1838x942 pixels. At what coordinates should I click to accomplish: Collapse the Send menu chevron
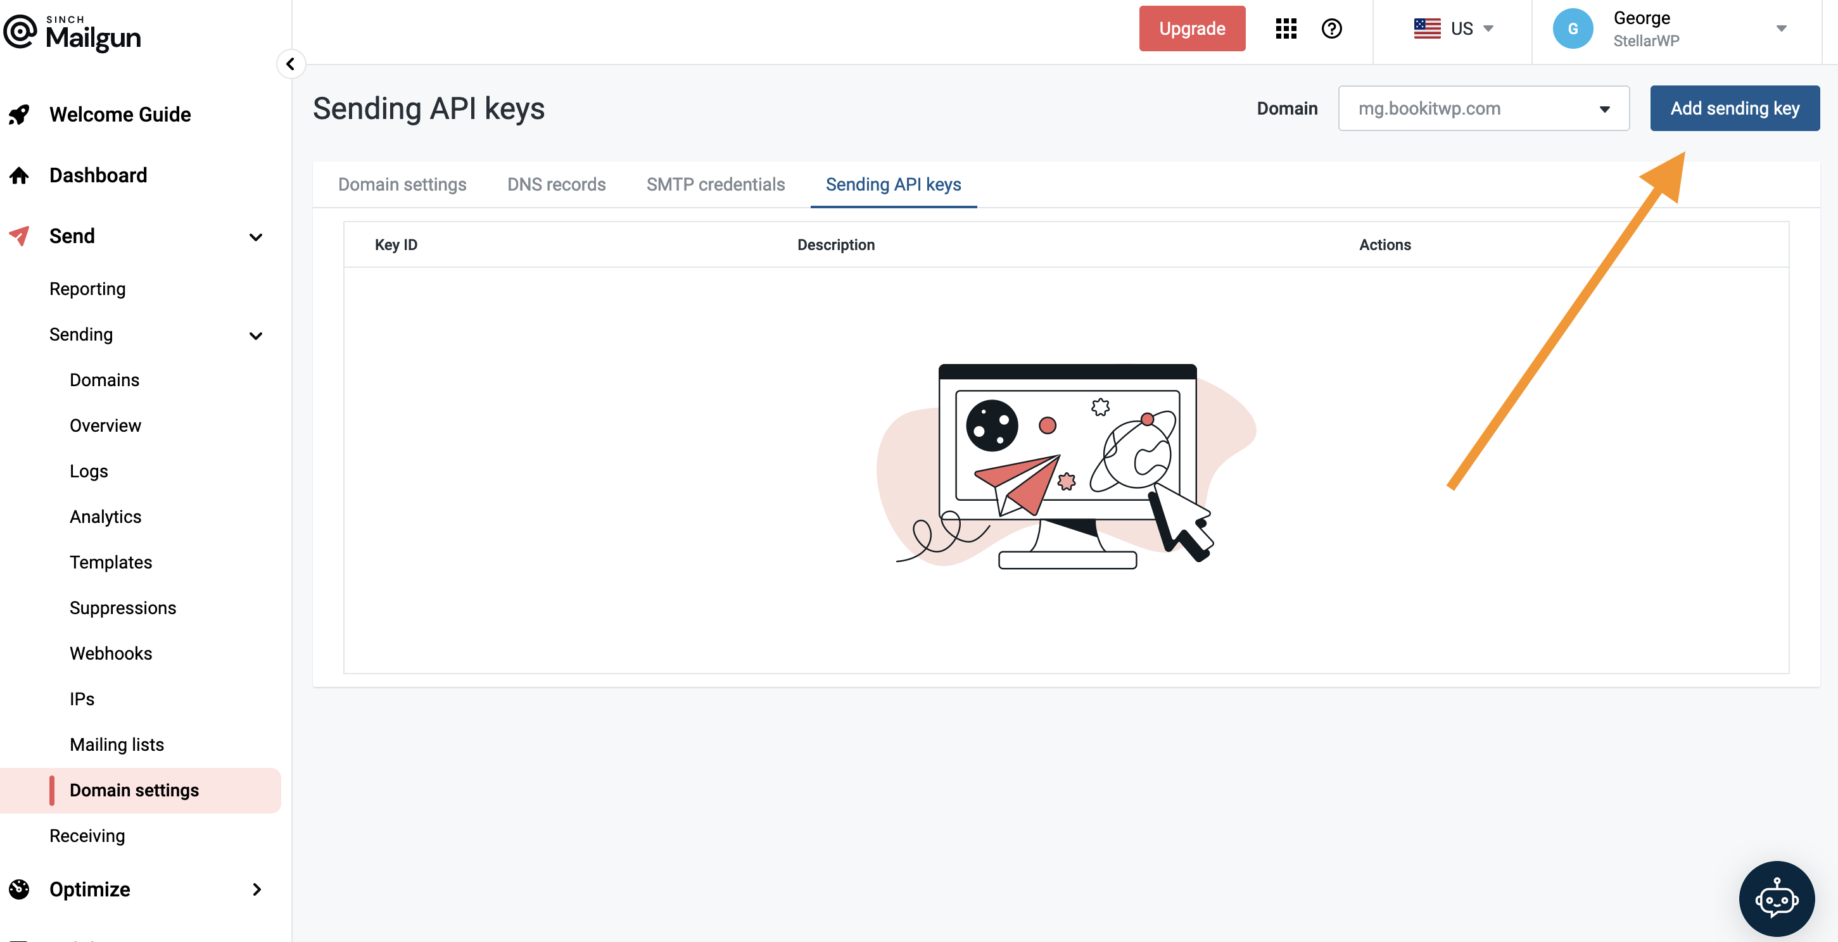point(255,237)
